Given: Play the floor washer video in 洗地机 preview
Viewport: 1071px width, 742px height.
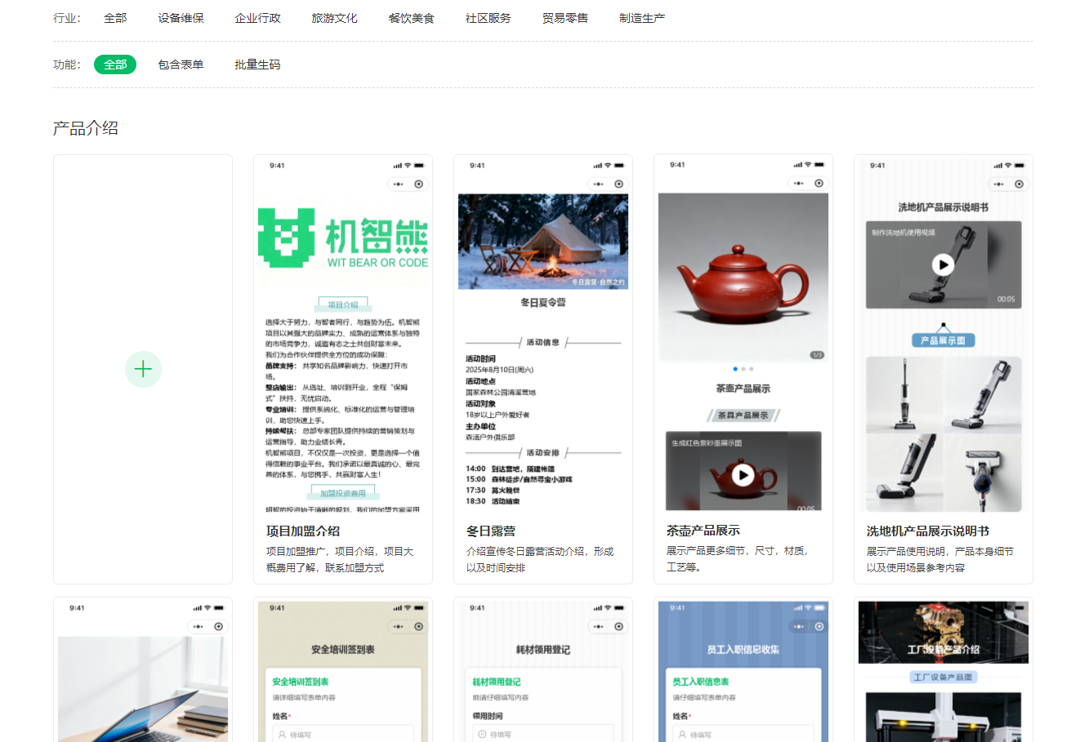Looking at the screenshot, I should point(943,264).
